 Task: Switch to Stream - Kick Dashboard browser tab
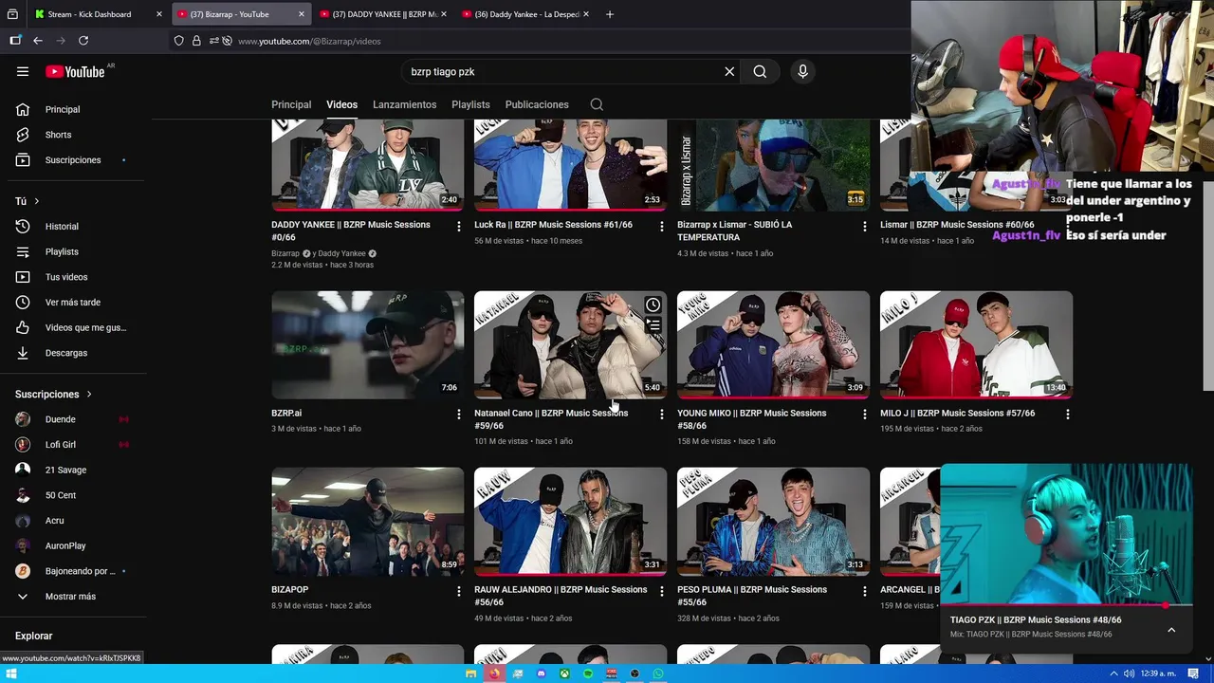click(98, 14)
